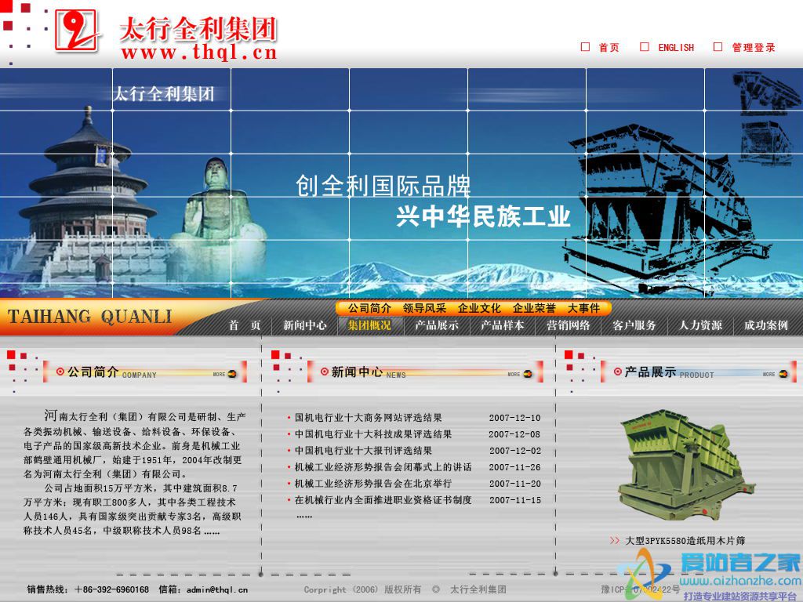Click the MORE arrow in 产品展示 section
803x602 pixels.
pos(782,374)
